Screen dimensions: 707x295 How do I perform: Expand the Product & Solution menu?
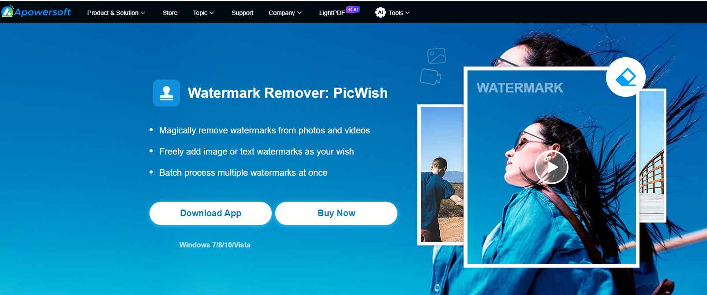[x=116, y=13]
